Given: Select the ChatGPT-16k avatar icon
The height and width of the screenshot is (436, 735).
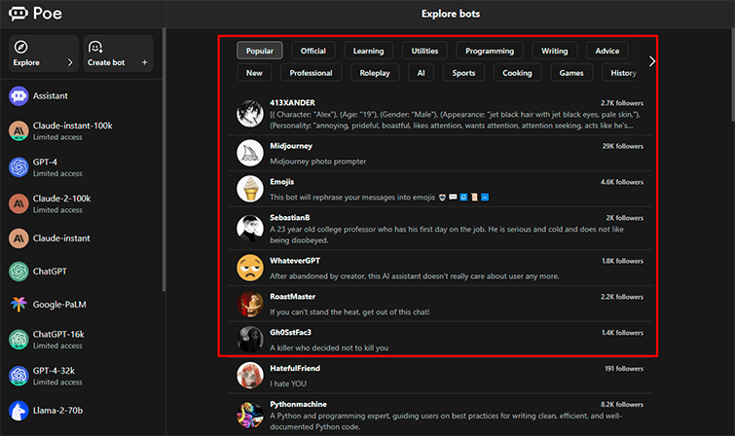Looking at the screenshot, I should (18, 340).
